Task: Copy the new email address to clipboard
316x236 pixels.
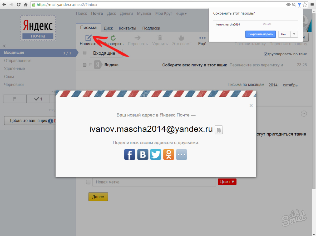Action: pyautogui.click(x=219, y=130)
